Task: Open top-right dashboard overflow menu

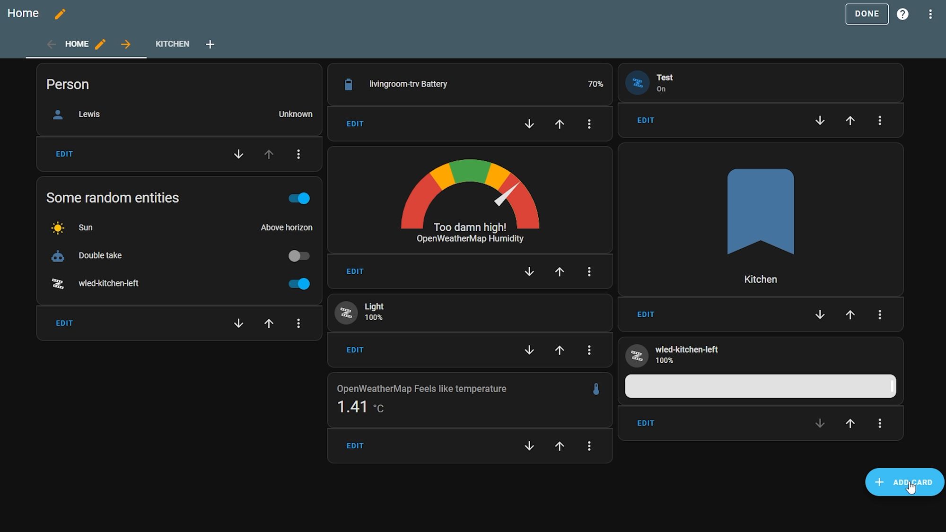Action: (x=930, y=14)
